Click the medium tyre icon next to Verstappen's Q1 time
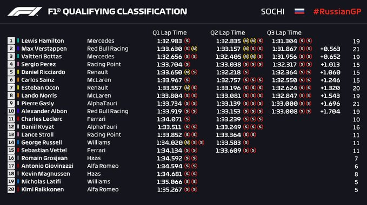 pyautogui.click(x=194, y=49)
